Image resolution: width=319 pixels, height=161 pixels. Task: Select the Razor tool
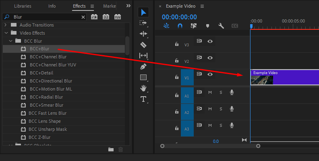click(143, 45)
